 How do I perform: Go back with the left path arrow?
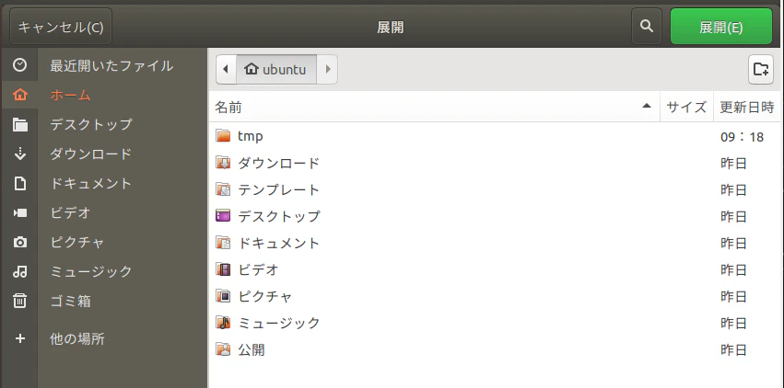click(226, 69)
